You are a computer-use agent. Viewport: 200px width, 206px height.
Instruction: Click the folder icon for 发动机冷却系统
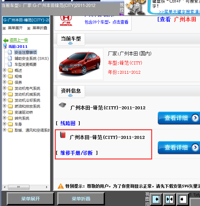click(x=10, y=100)
